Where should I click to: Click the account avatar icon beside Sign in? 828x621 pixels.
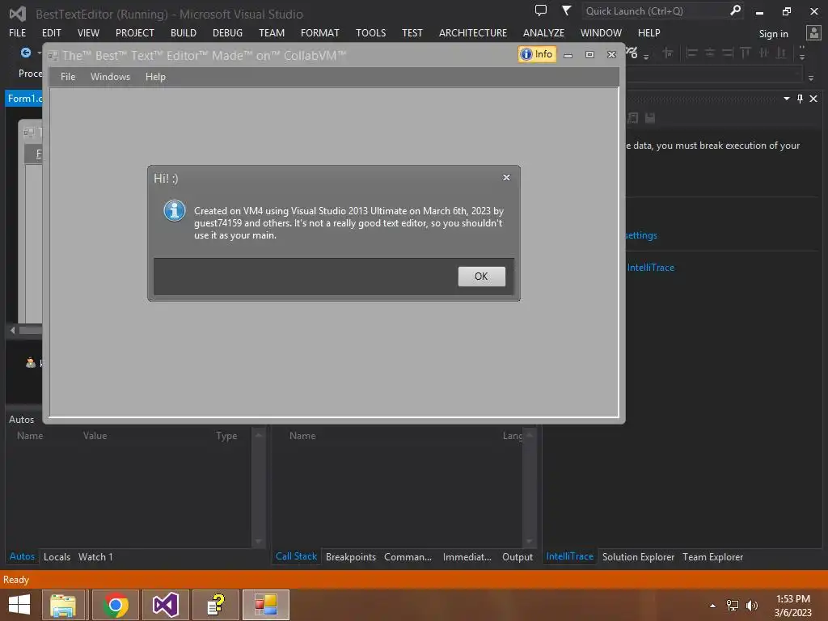(x=813, y=33)
